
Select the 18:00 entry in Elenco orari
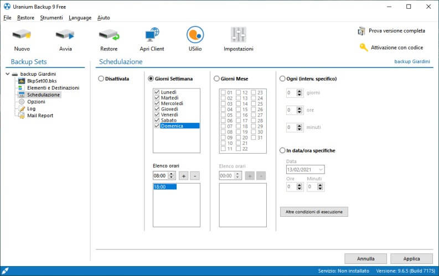165,187
